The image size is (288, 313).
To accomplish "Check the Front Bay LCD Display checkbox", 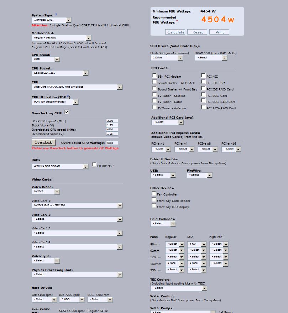I will coord(154,205).
